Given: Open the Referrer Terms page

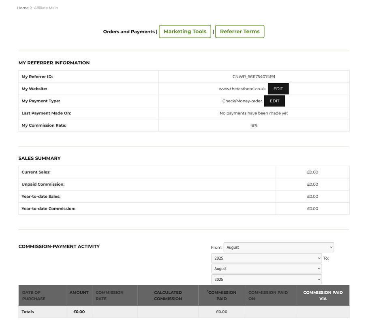Looking at the screenshot, I should (239, 32).
